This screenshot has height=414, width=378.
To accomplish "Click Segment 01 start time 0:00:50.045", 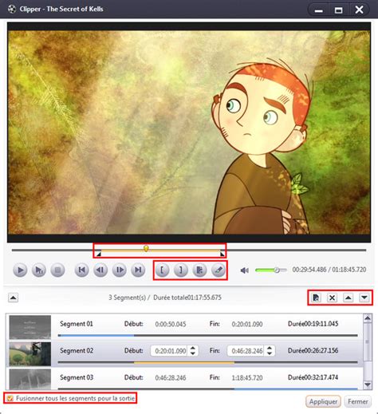I will 171,324.
